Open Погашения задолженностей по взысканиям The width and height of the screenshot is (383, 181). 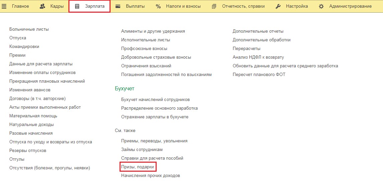(166, 75)
